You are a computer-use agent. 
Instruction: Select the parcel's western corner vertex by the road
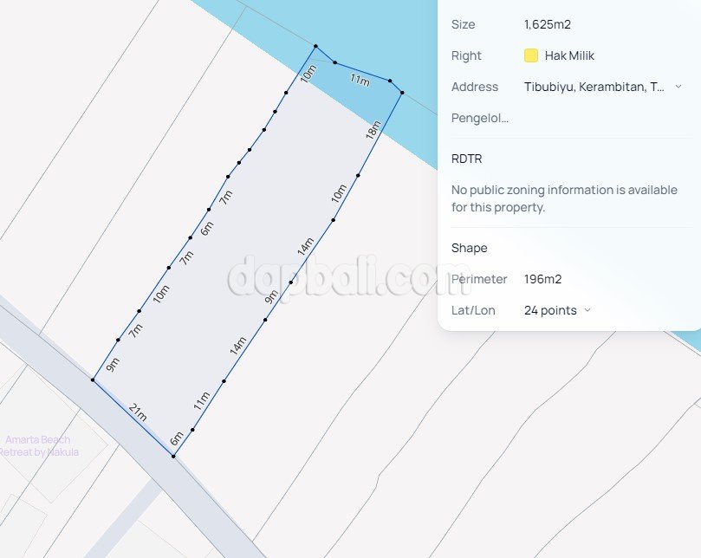[x=93, y=380]
